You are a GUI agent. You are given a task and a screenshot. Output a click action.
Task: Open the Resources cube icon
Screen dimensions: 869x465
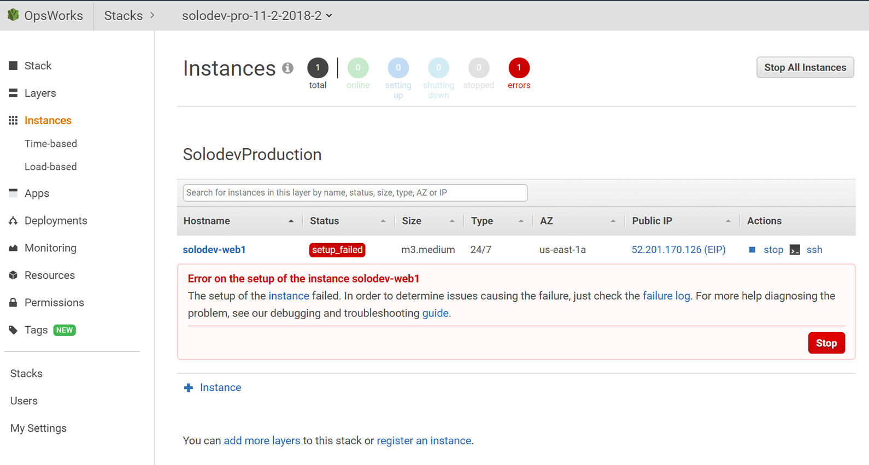click(13, 275)
